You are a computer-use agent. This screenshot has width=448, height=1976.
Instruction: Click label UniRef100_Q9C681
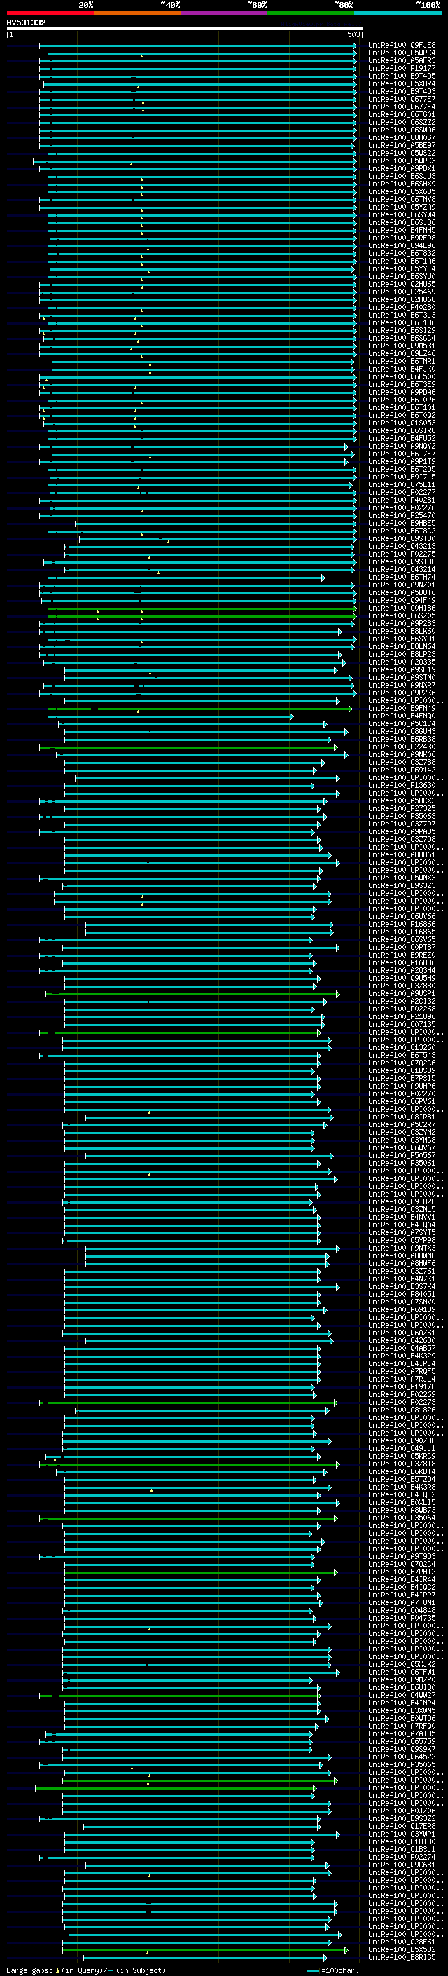(x=401, y=1865)
